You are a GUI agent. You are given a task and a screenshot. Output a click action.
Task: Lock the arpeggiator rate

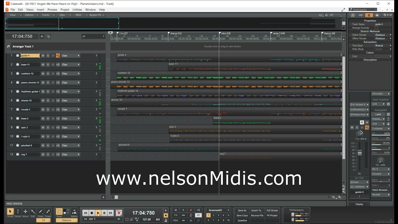[388, 124]
